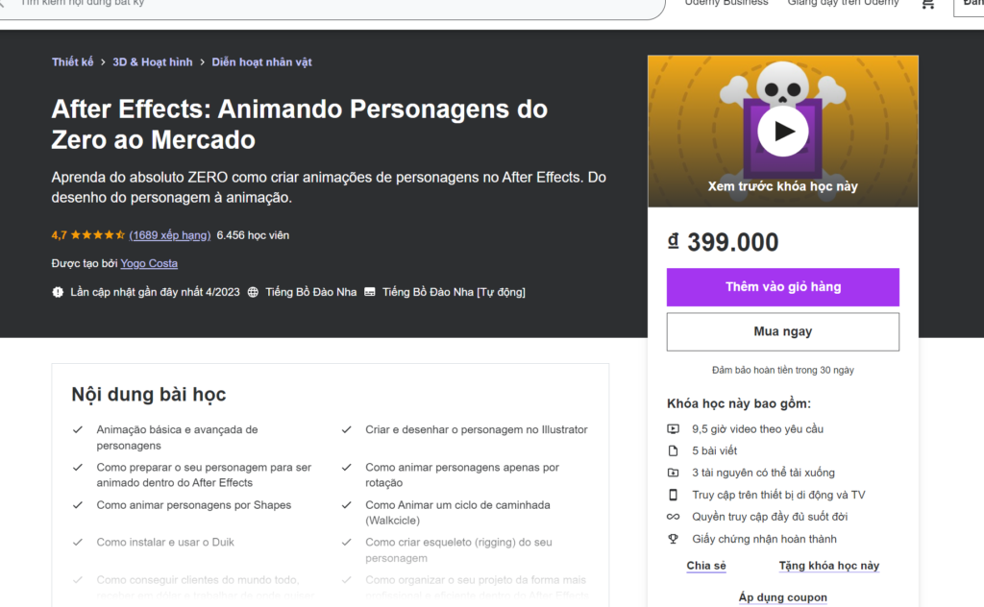The width and height of the screenshot is (984, 607).
Task: Open Diễn hoạt nhân vật breadcrumb
Action: pyautogui.click(x=261, y=62)
